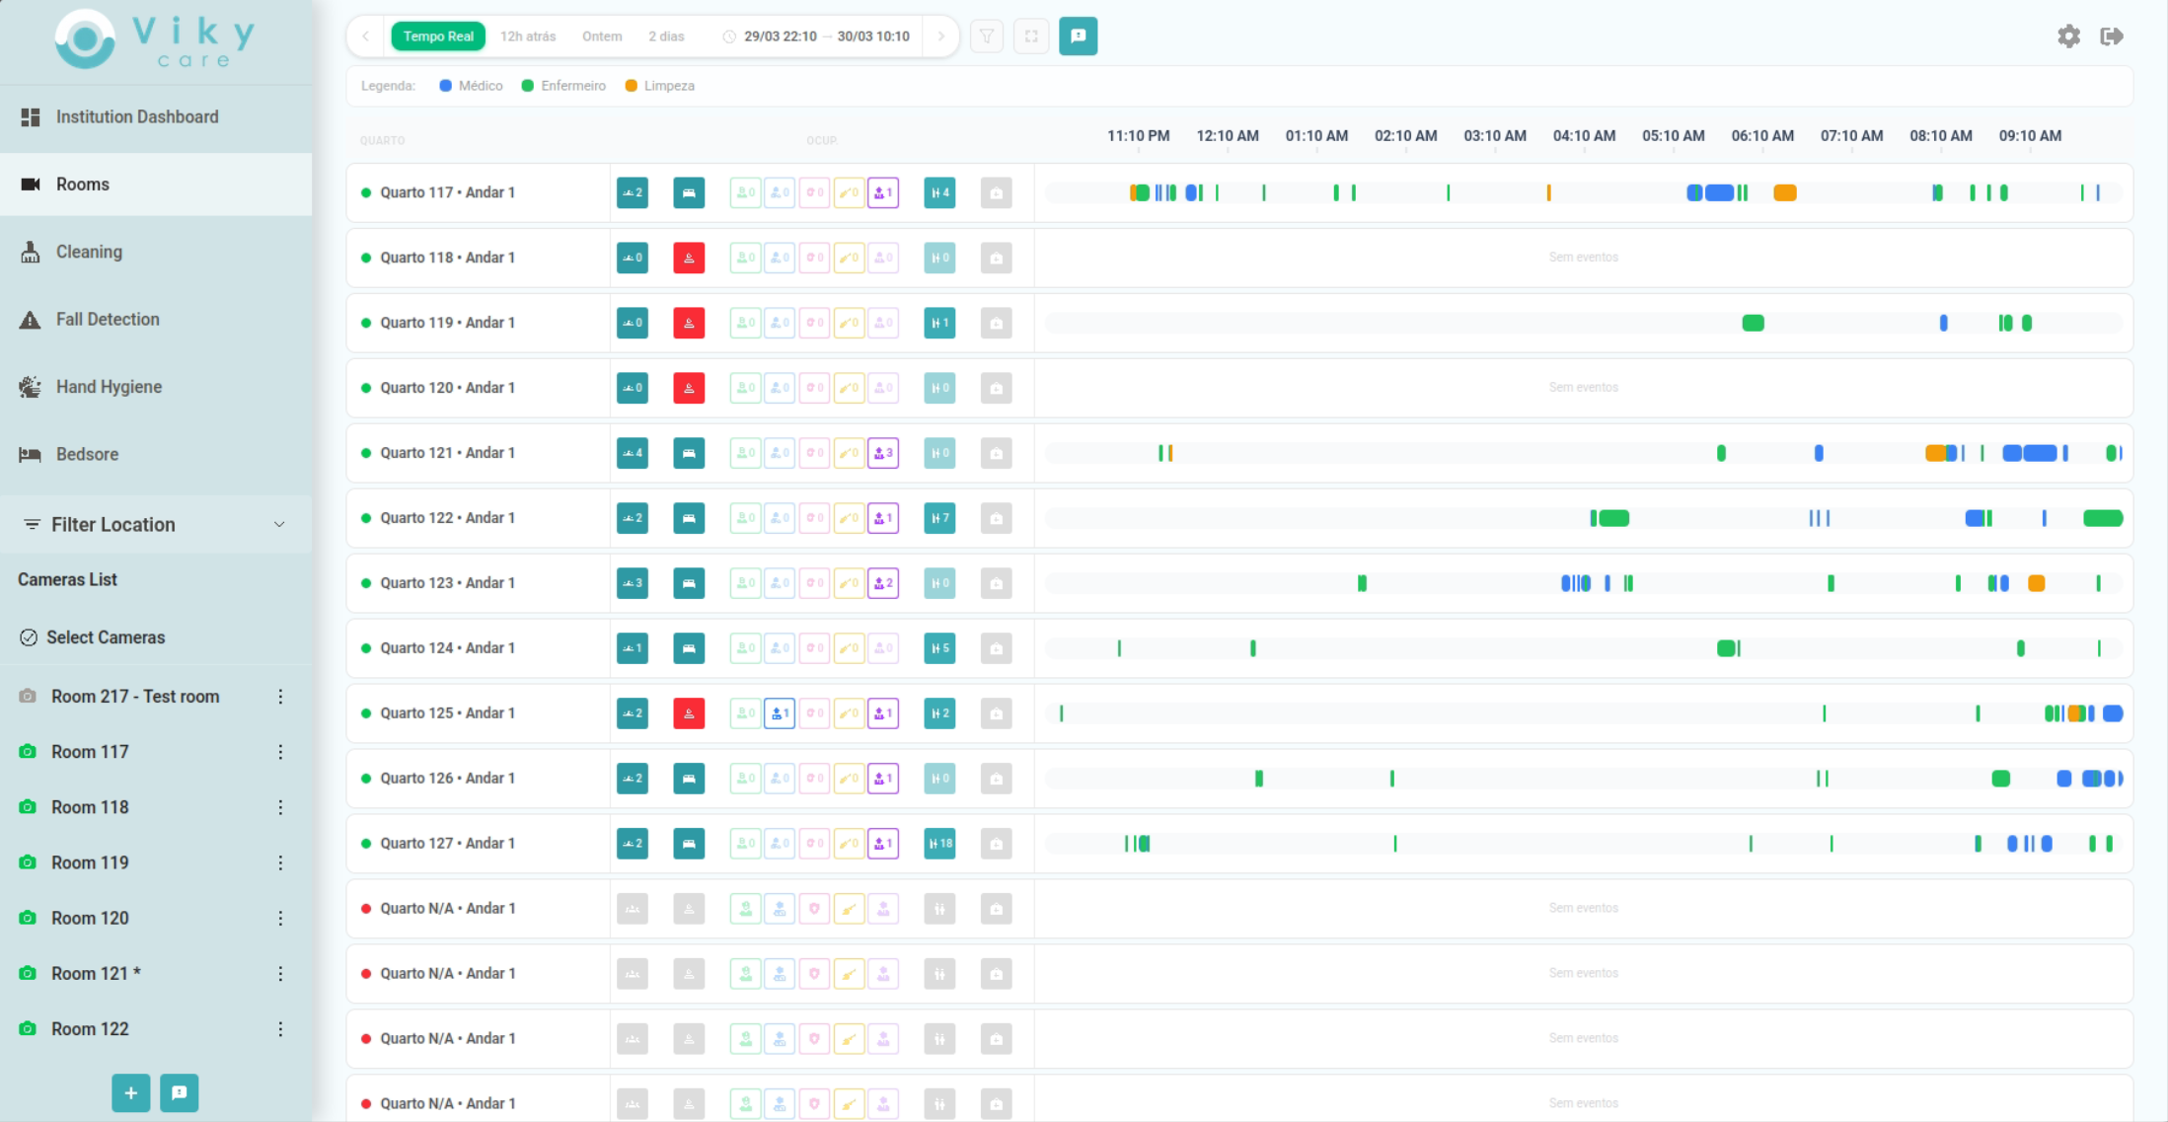Image resolution: width=2168 pixels, height=1122 pixels.
Task: Open the settings gear icon
Action: (x=2068, y=37)
